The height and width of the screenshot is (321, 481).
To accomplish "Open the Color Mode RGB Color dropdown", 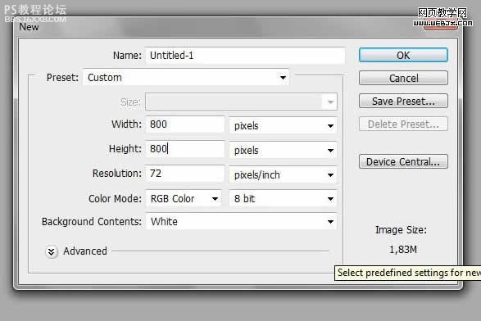I will (184, 199).
